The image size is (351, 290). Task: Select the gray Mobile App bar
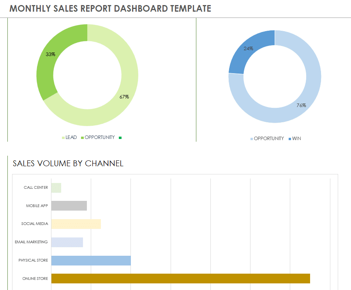(69, 206)
